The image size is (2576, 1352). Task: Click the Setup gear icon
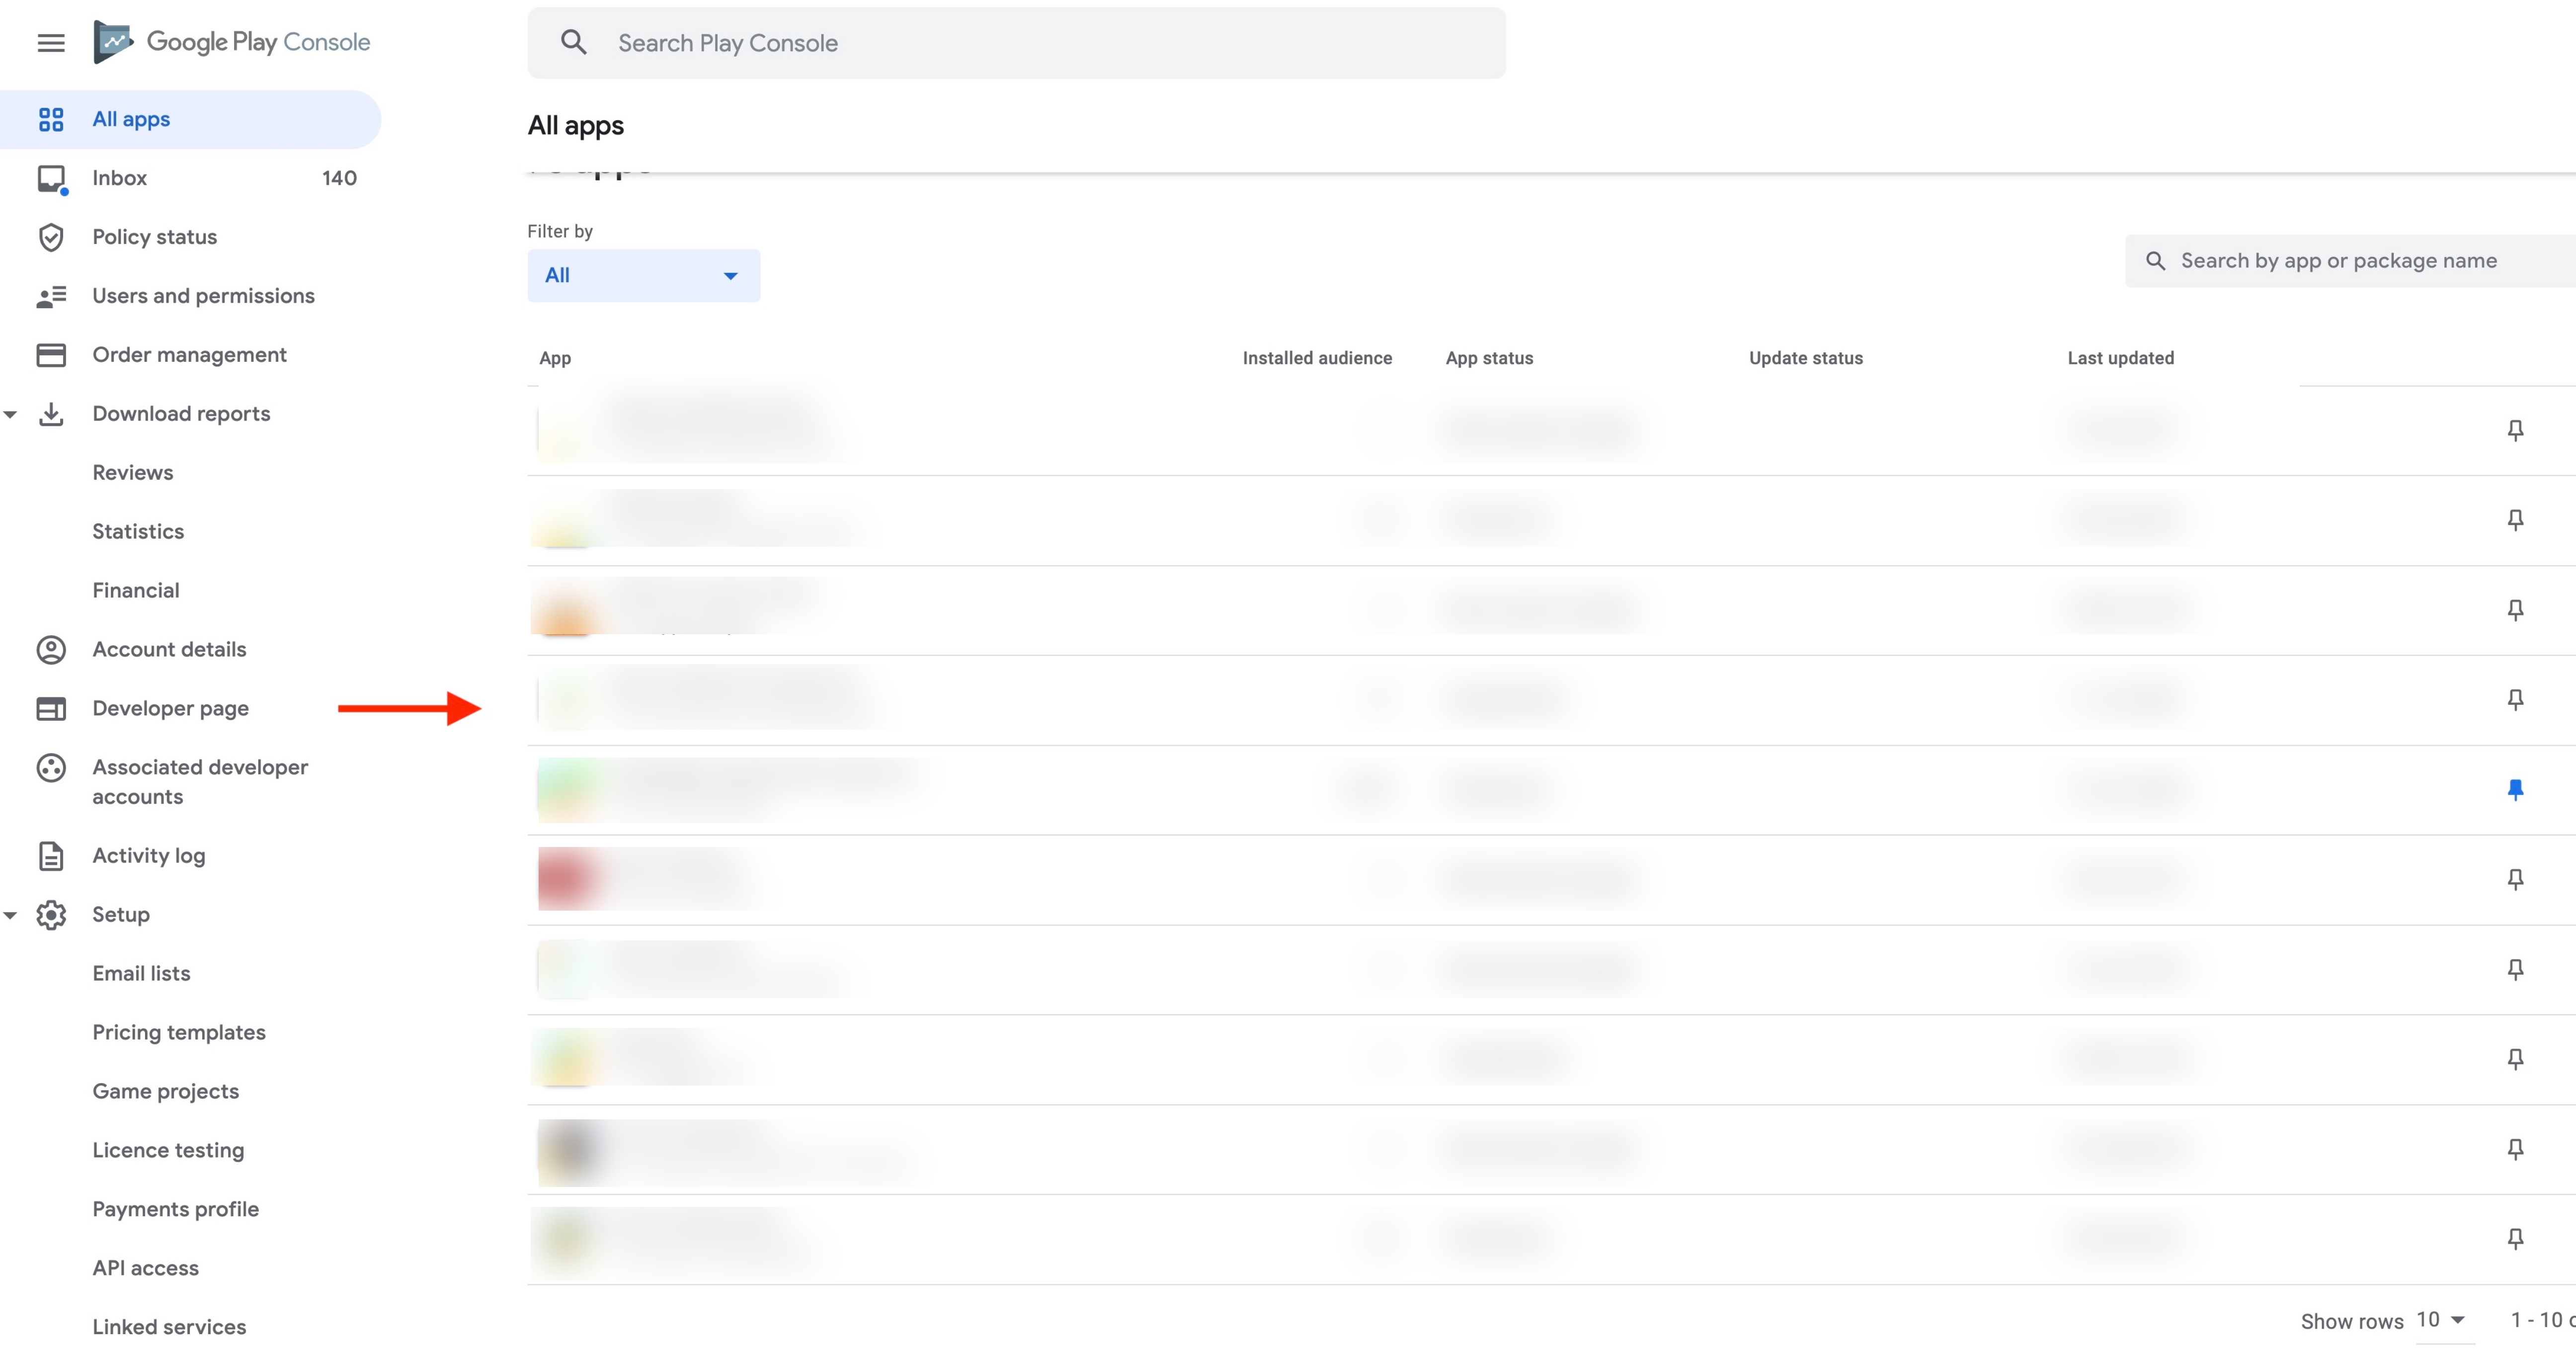[51, 915]
